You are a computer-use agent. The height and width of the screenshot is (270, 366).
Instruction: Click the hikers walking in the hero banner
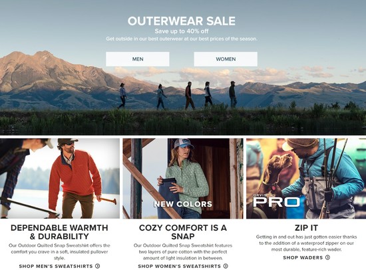point(178,95)
